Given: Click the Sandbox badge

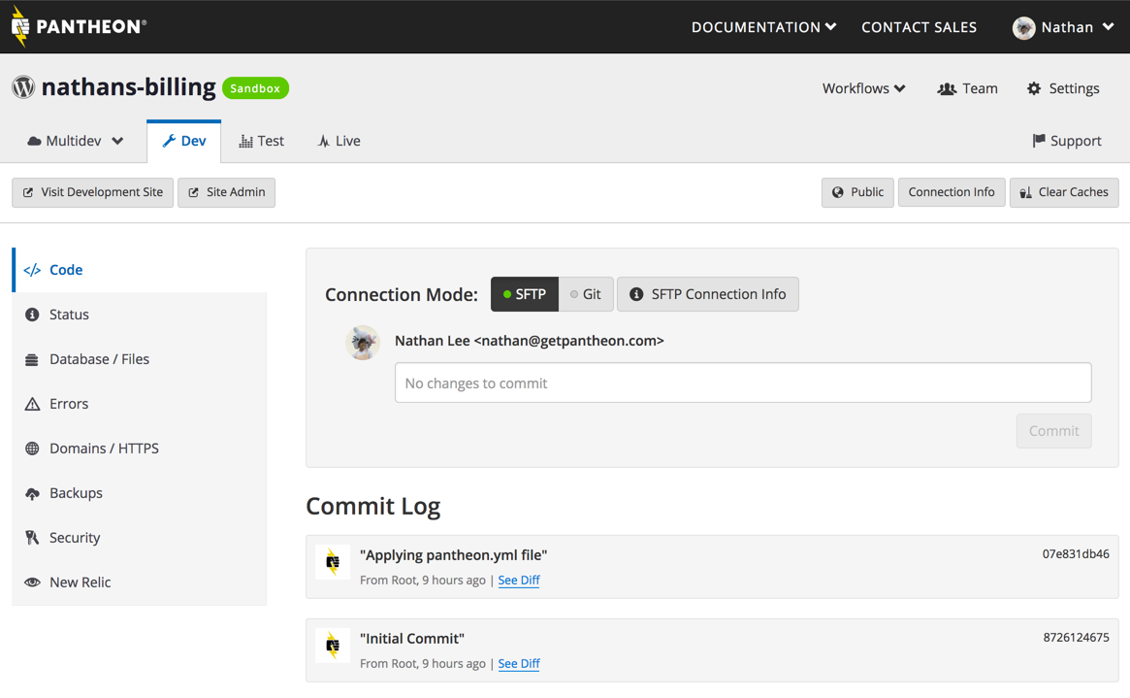Looking at the screenshot, I should (x=255, y=88).
